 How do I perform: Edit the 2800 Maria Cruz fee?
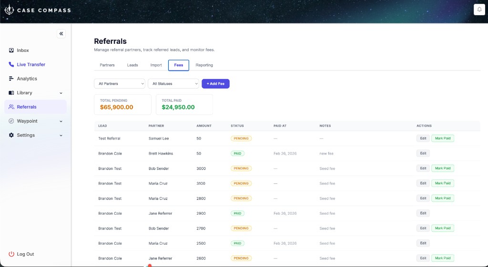[423, 198]
